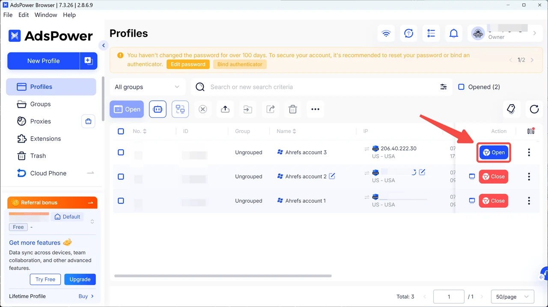Screen dimensions: 548x307
Task: Click the window icon left of Ahrefs account 2 Close
Action: (x=472, y=176)
